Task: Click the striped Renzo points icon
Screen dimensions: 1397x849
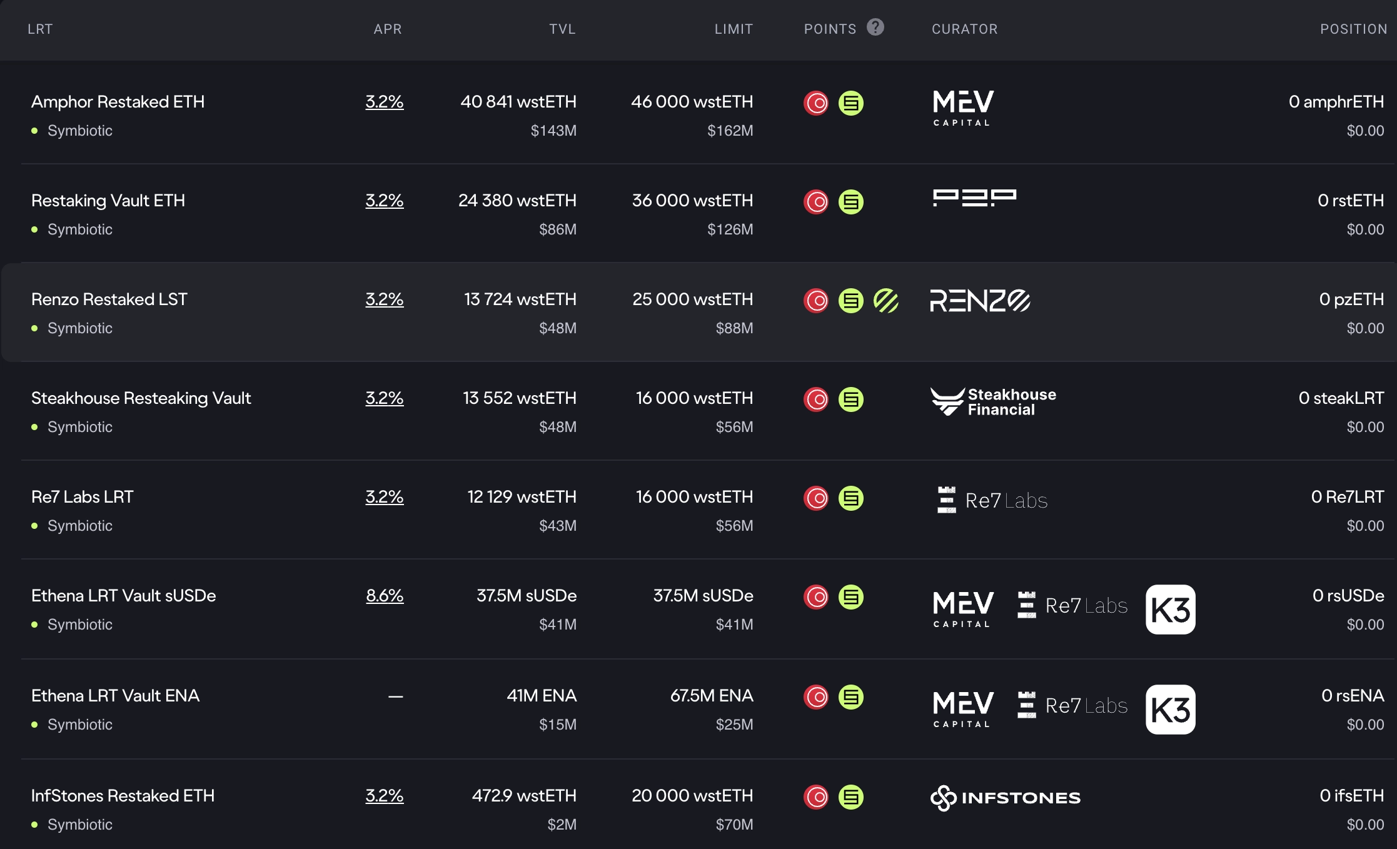Action: tap(886, 301)
